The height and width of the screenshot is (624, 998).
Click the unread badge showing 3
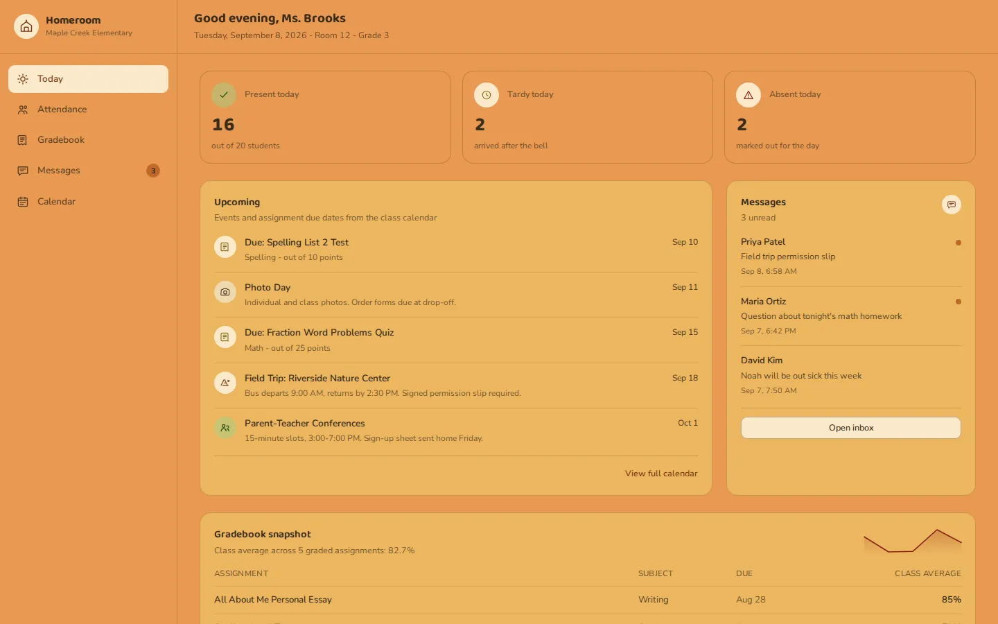pos(153,171)
